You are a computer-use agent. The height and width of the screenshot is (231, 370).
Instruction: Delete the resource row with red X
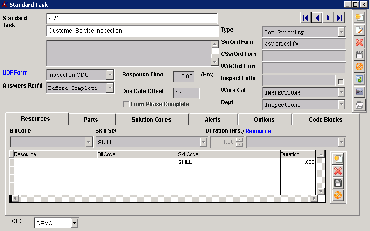click(338, 171)
